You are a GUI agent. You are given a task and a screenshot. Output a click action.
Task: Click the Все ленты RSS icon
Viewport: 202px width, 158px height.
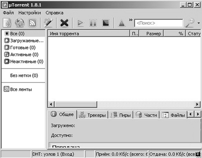[x=7, y=89]
